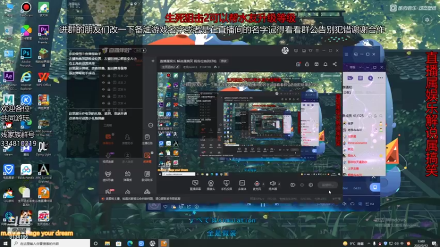Click the lock icon in stream header
This screenshot has width=440, height=247.
point(307,64)
